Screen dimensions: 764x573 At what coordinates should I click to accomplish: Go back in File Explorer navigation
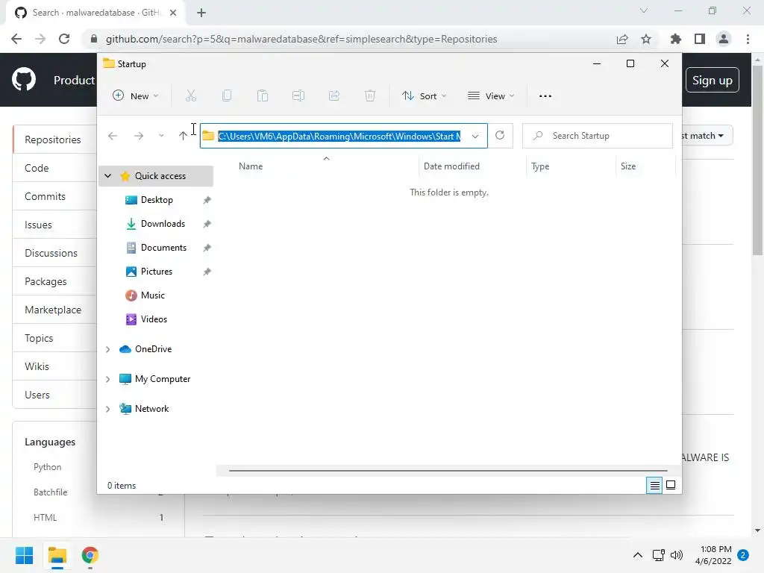click(113, 136)
